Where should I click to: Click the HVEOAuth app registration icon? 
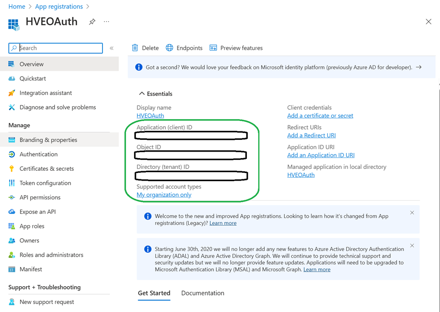click(14, 25)
